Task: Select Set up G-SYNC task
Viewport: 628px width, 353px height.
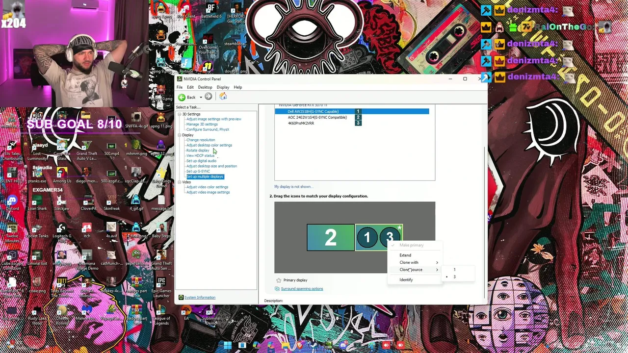Action: [198, 172]
